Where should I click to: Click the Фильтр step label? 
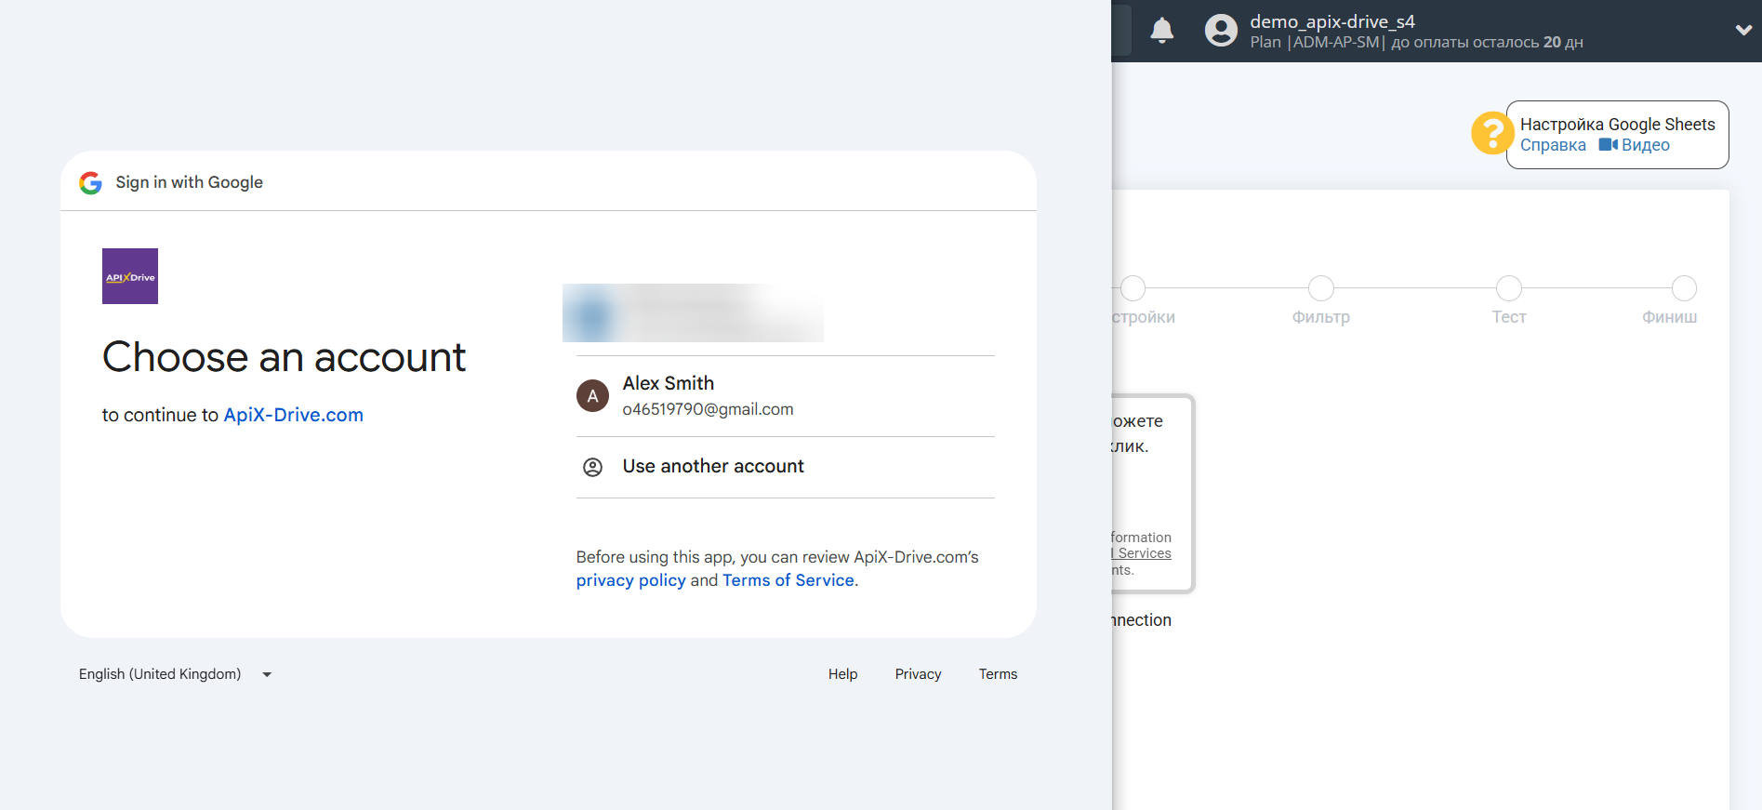coord(1320,317)
